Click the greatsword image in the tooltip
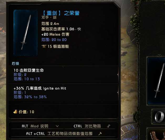Screen dimensions: 165x140 coord(25,33)
